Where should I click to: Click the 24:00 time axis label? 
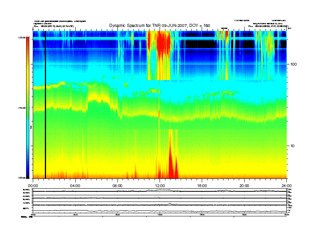286,186
